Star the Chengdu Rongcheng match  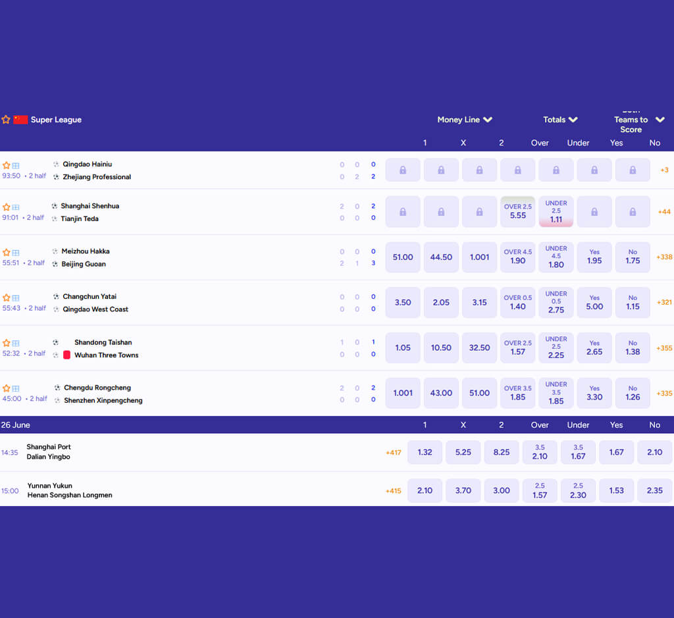7,388
